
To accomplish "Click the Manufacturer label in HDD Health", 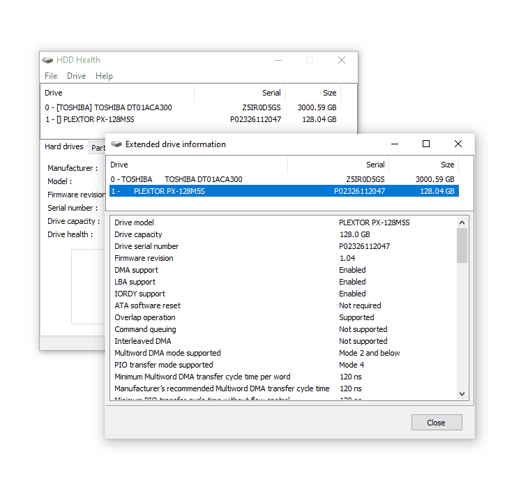I will coord(73,168).
